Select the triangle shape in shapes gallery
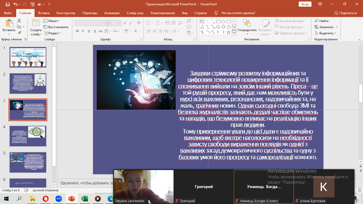This screenshot has height=204, width=363. click(x=202, y=27)
